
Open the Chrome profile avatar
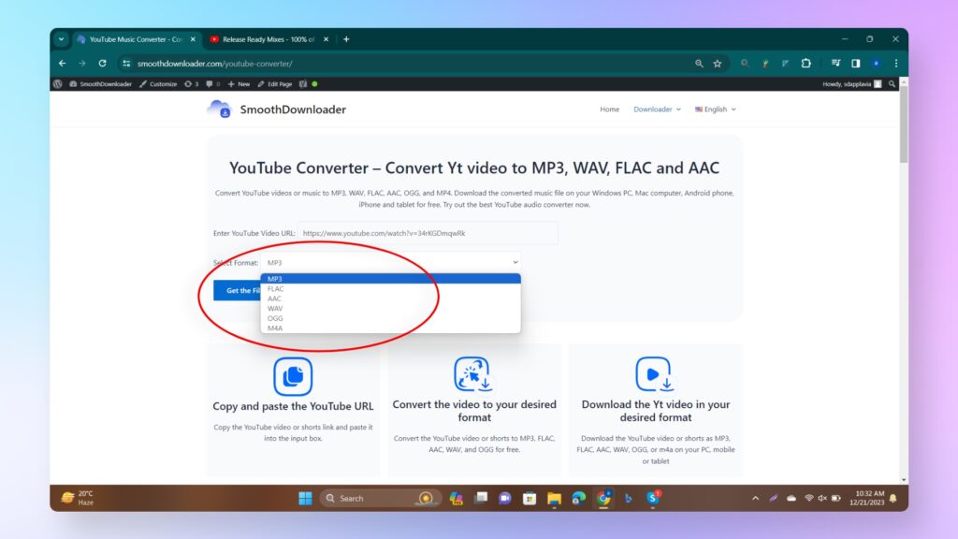[x=876, y=64]
